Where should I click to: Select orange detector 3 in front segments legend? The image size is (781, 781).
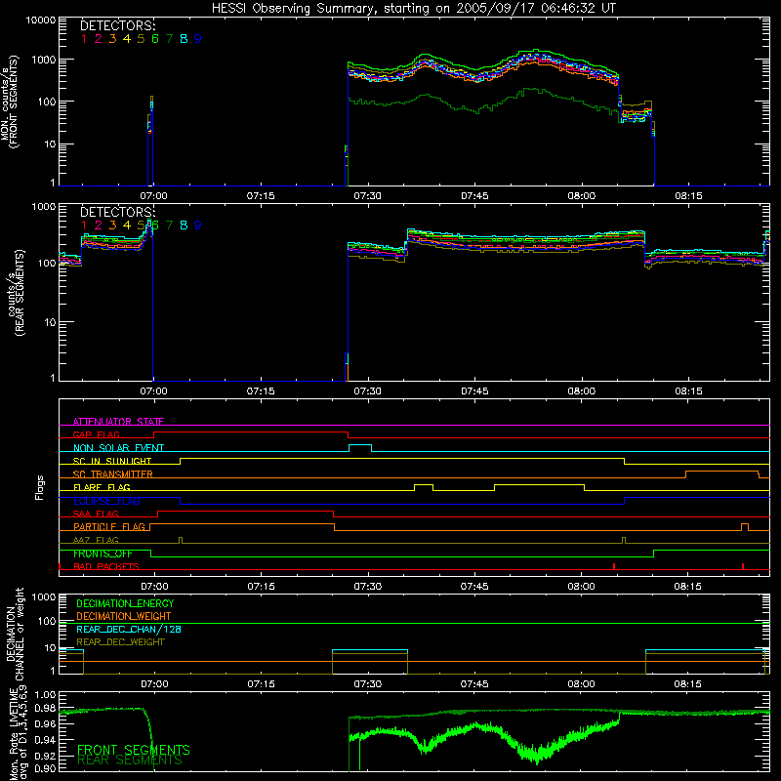(x=112, y=39)
